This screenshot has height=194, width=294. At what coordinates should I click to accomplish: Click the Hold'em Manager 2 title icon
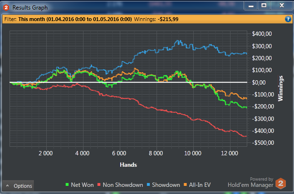point(6,8)
